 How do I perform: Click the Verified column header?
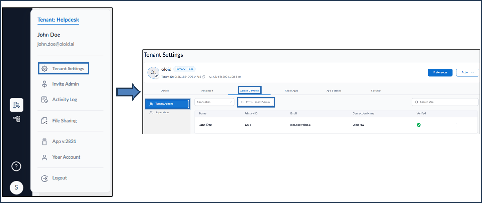[x=421, y=114]
